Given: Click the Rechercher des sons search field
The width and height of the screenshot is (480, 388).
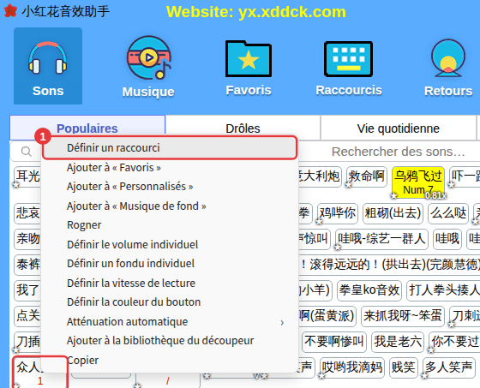Looking at the screenshot, I should (x=398, y=152).
